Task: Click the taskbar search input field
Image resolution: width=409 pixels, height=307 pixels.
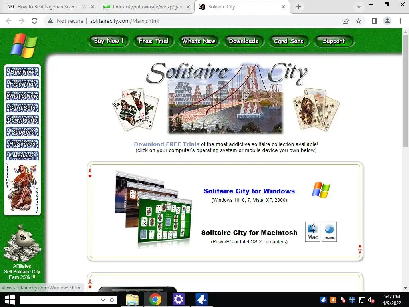Action: click(x=60, y=300)
